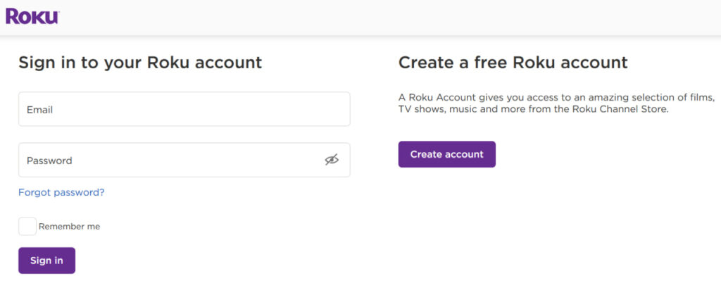Click the purple Roku logo
721x283 pixels.
(32, 16)
